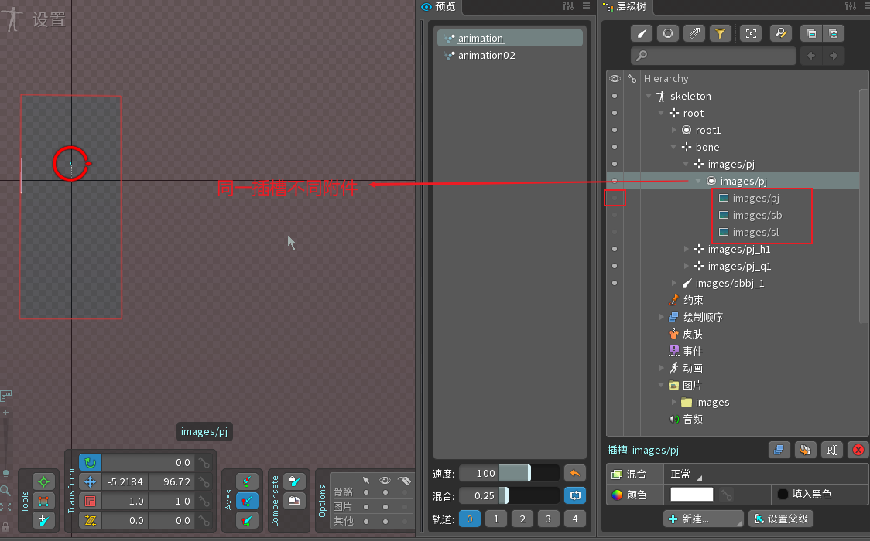Image resolution: width=870 pixels, height=541 pixels.
Task: Click the rename icon for the slot
Action: click(831, 450)
